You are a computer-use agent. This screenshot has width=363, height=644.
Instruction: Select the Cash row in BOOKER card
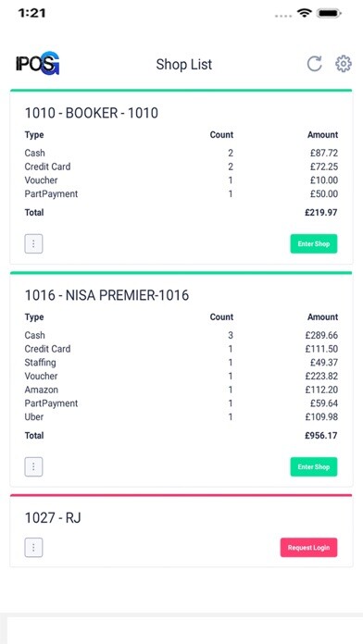tap(181, 154)
